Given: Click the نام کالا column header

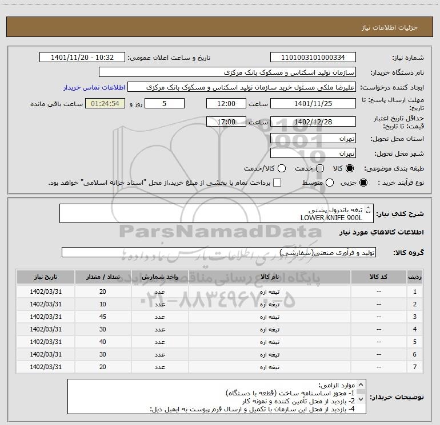Looking at the screenshot, I should click(x=270, y=277).
